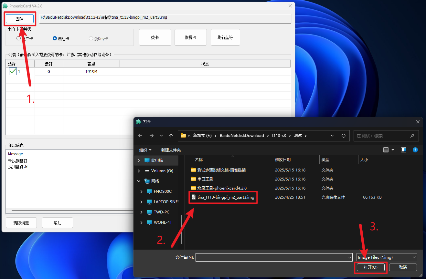The height and width of the screenshot is (279, 426).
Task: Click 此电脑 monitor icon in sidebar
Action: point(147,160)
